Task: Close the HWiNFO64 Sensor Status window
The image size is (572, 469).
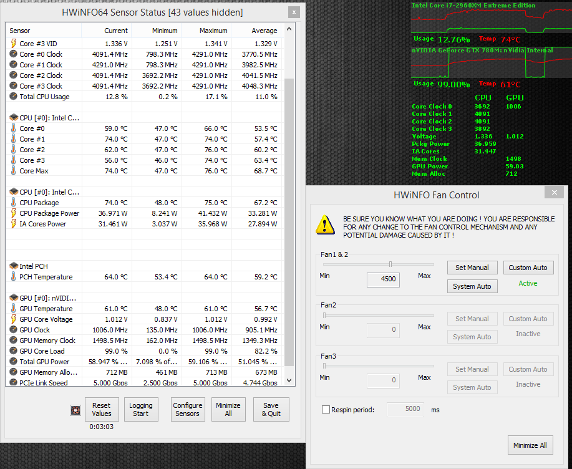Action: click(294, 12)
